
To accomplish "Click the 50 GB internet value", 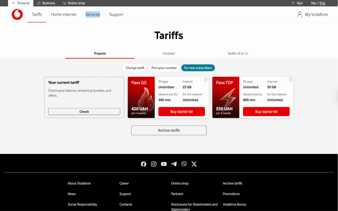I will (x=272, y=87).
